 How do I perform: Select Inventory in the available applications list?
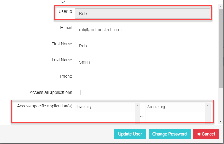click(84, 107)
